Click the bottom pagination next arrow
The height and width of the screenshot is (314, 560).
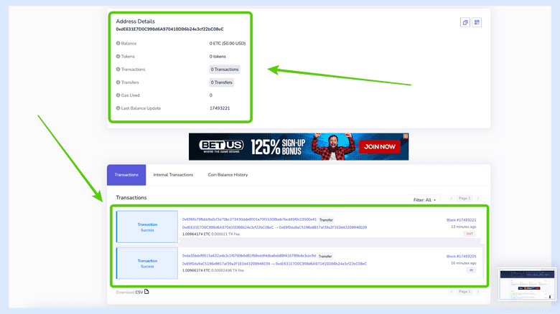tap(478, 292)
